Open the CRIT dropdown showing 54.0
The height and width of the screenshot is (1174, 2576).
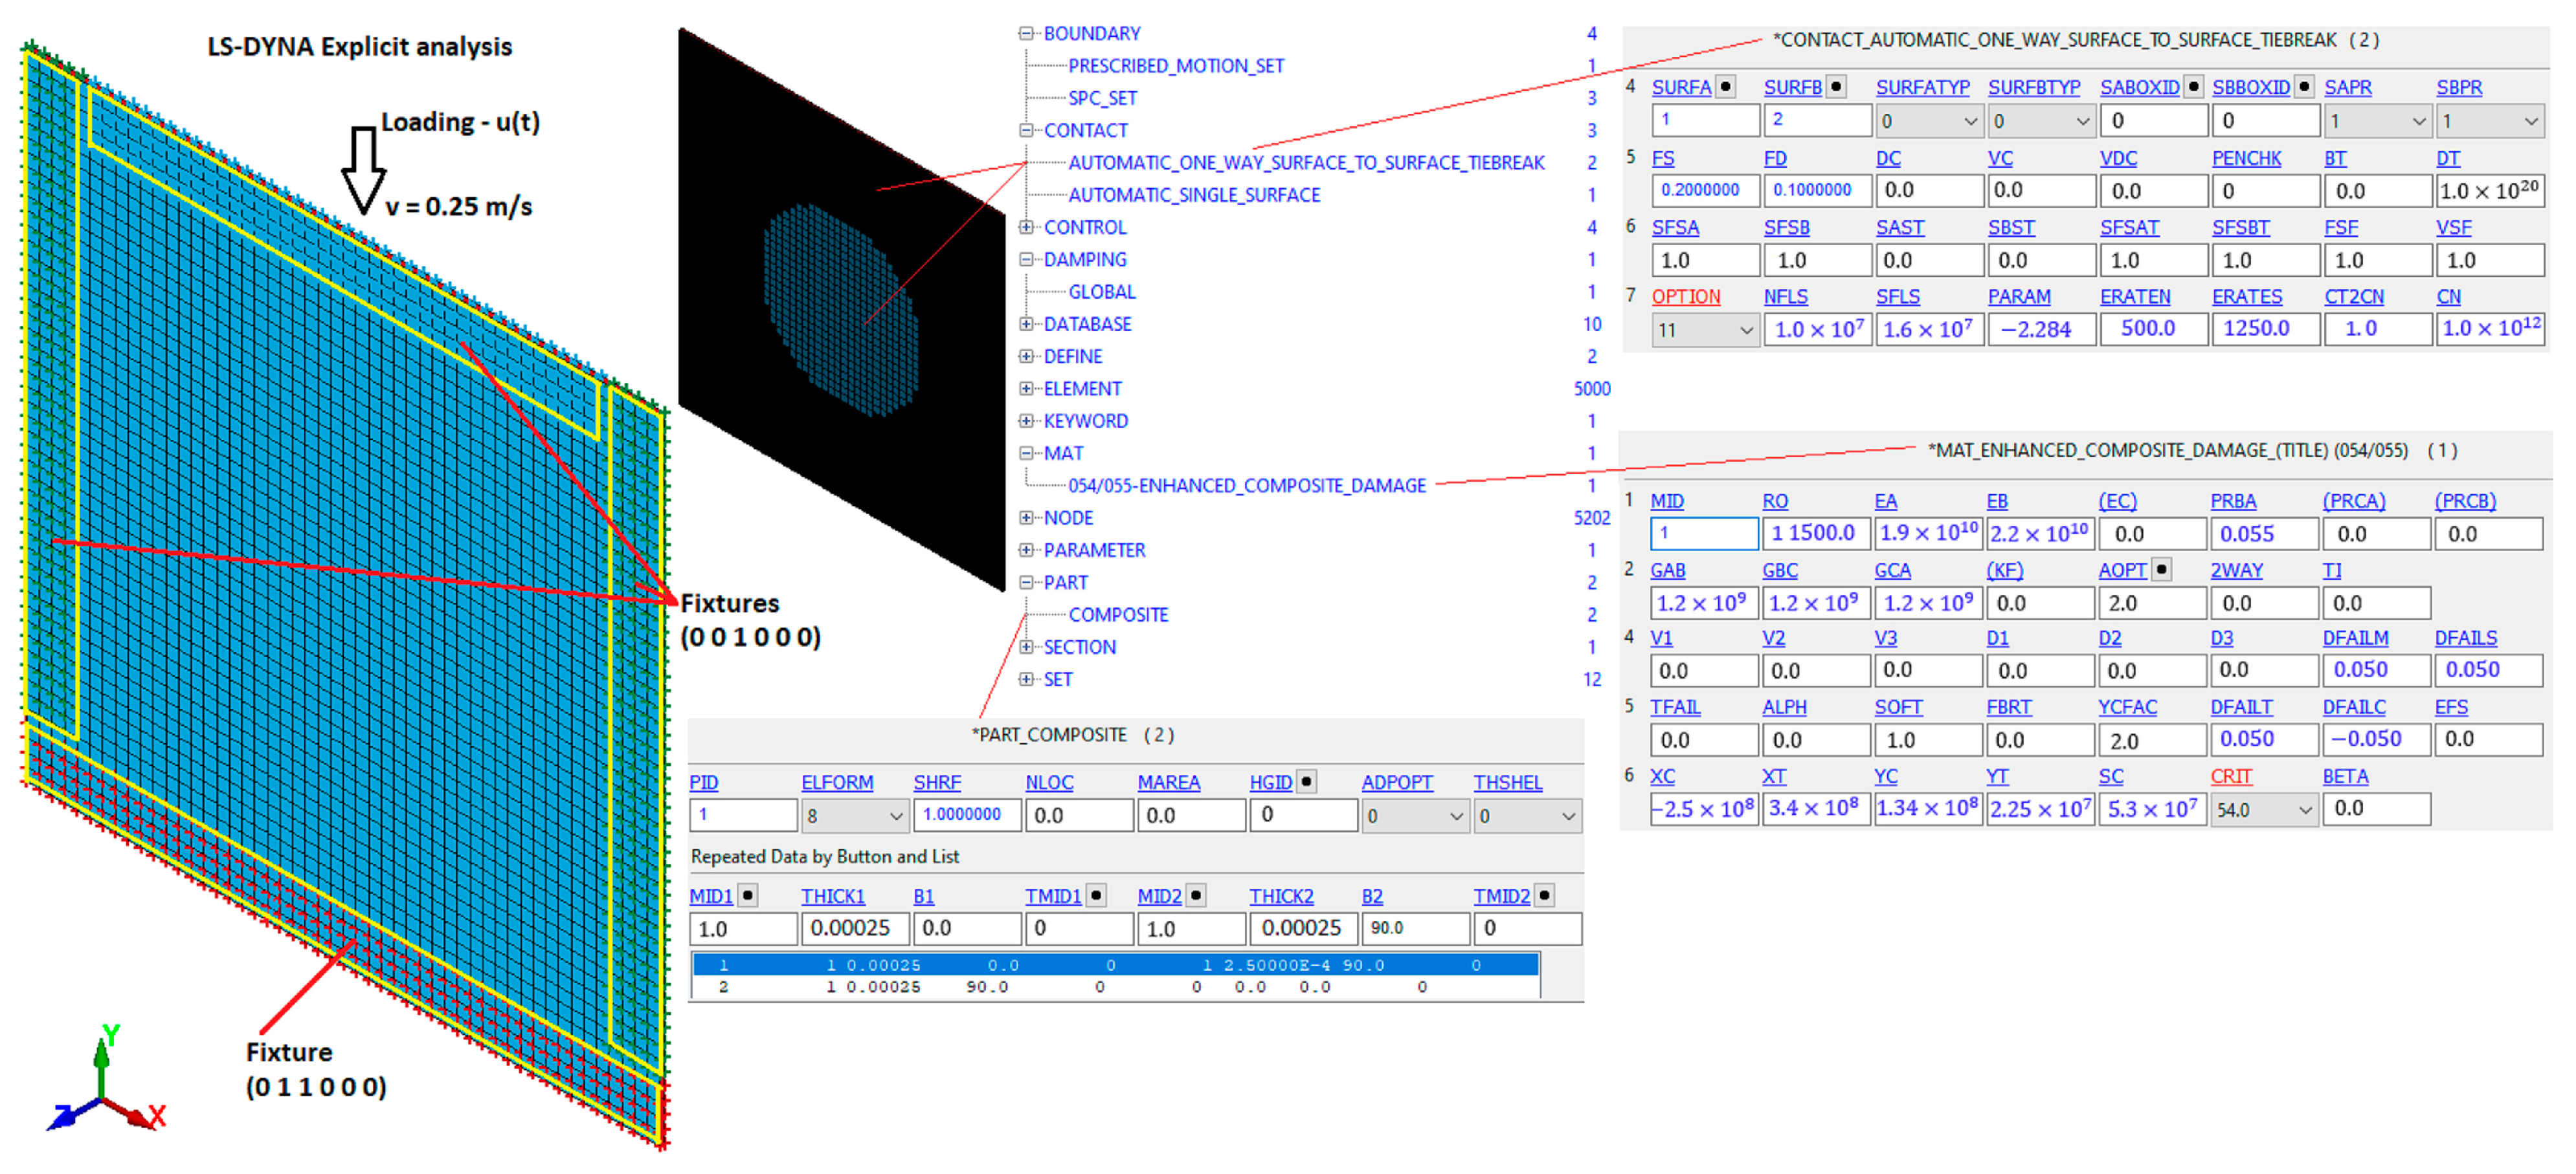click(2264, 809)
